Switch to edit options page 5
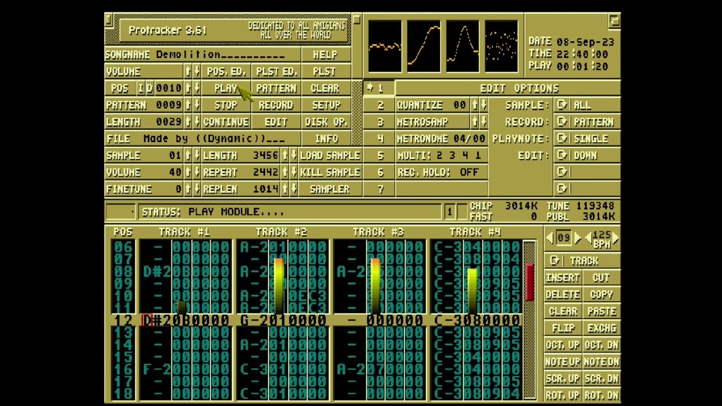 [x=379, y=156]
